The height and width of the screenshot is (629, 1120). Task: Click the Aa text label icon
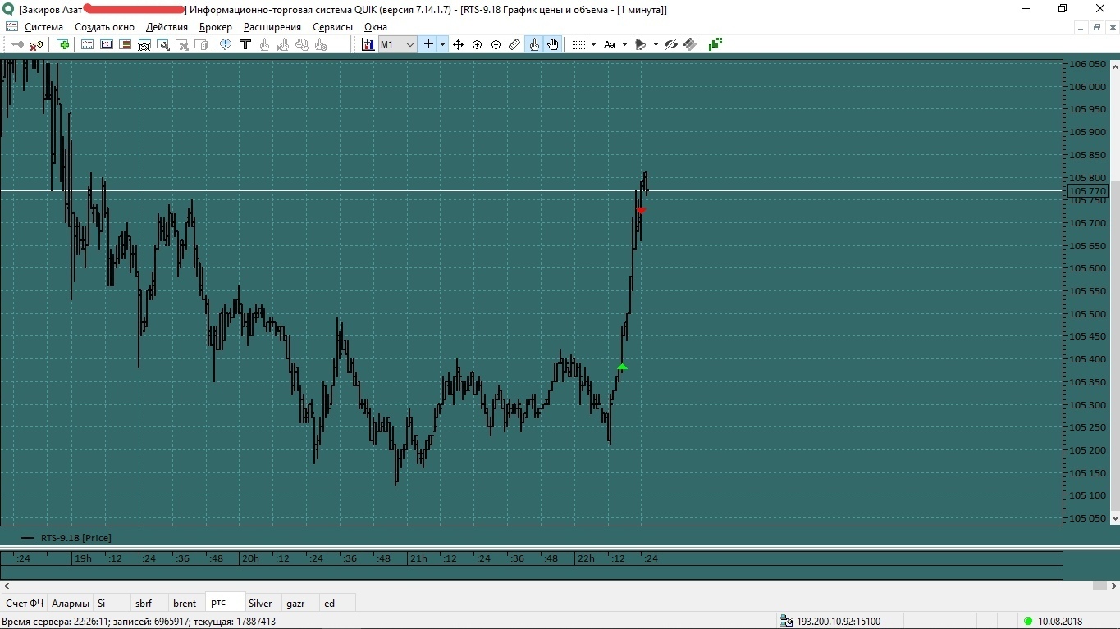[x=610, y=44]
